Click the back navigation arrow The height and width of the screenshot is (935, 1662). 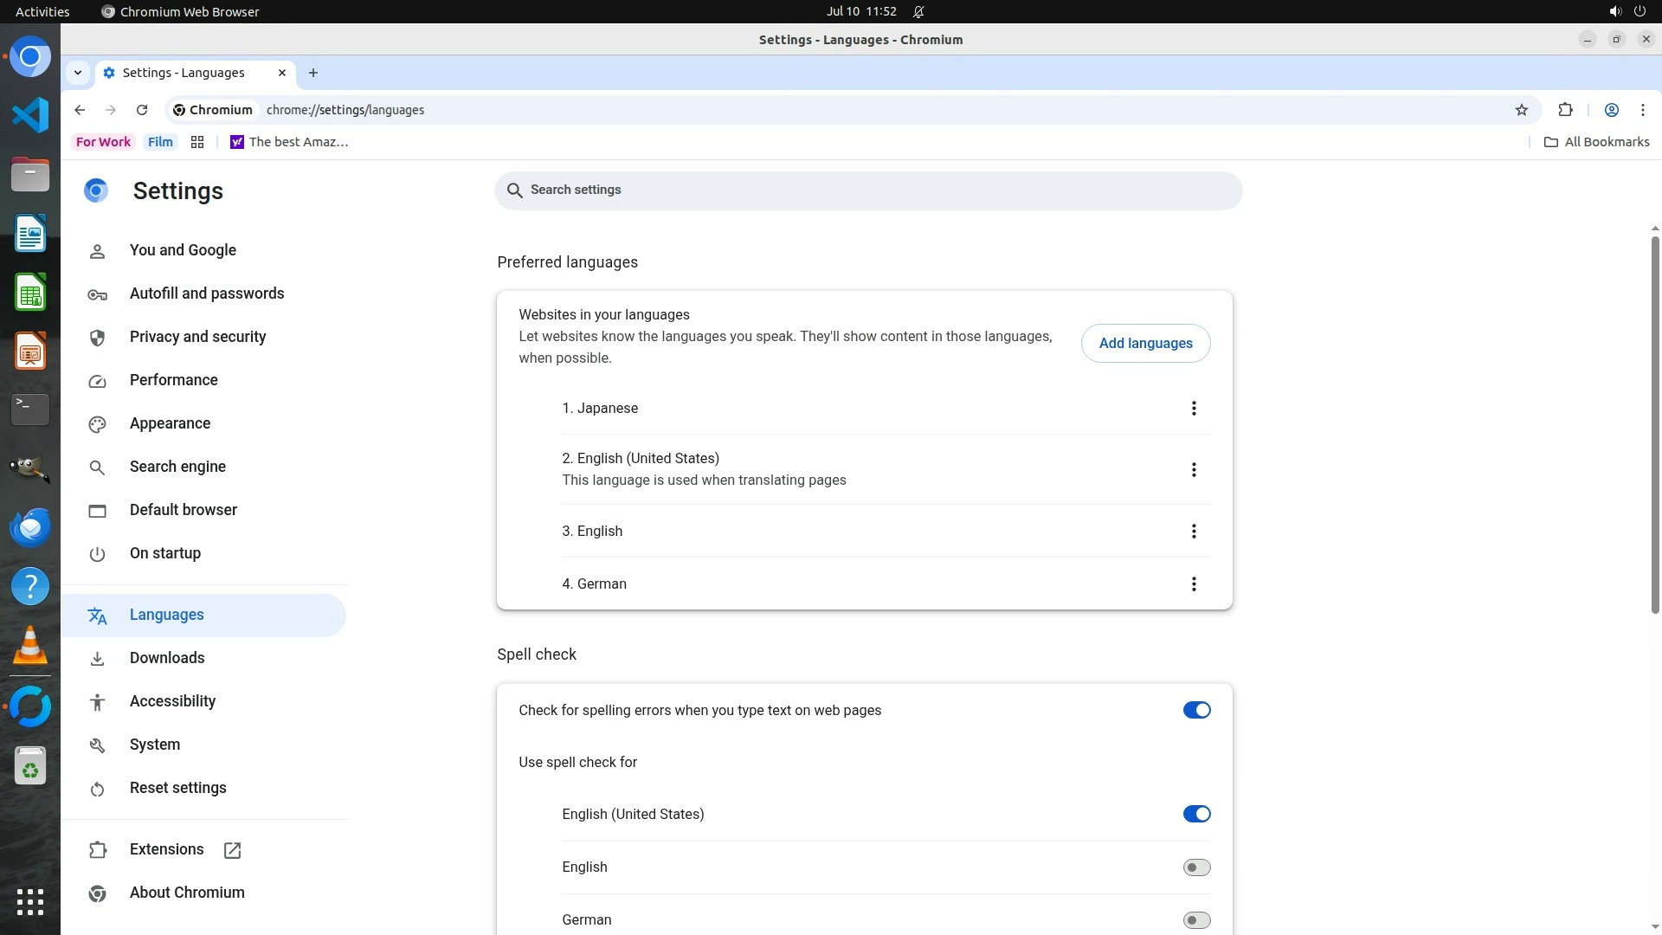pos(80,110)
